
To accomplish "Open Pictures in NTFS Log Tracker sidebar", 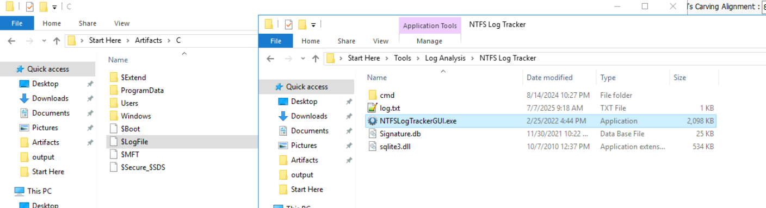I will [x=304, y=146].
